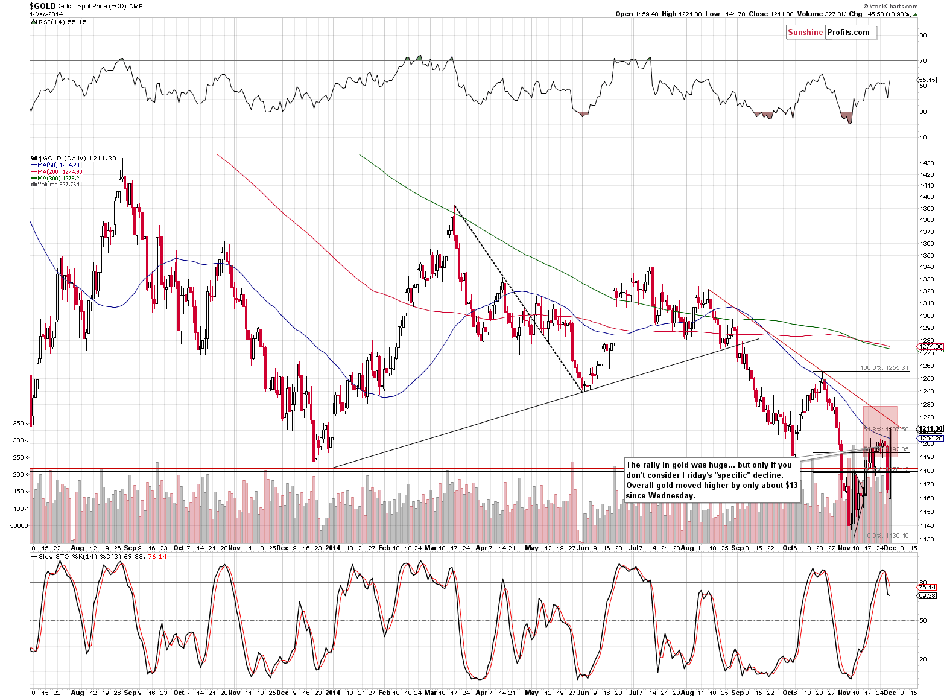Click the 1-Dec-2014 chart date
The image size is (944, 698).
pyautogui.click(x=45, y=14)
